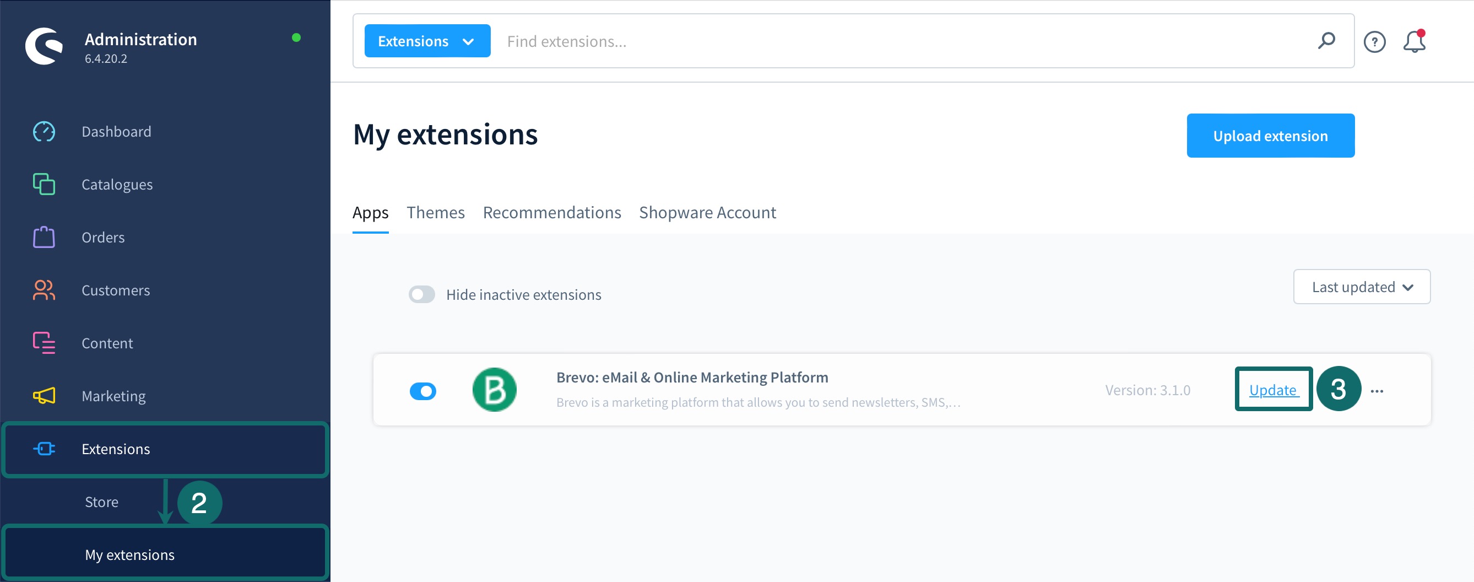Update the Brevo extension
This screenshot has height=582, width=1474.
click(x=1272, y=390)
